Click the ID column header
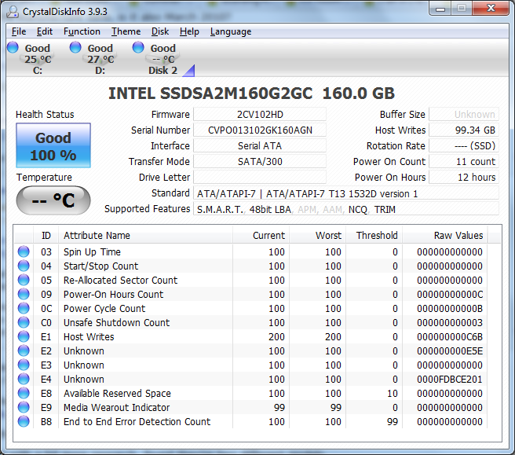 point(46,236)
